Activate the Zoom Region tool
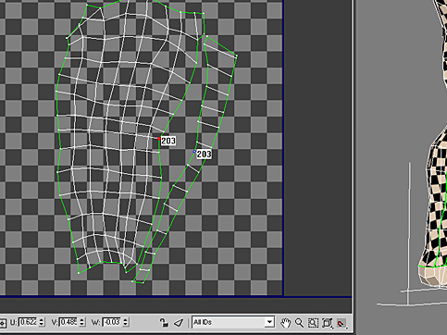The width and height of the screenshot is (447, 335). click(313, 323)
